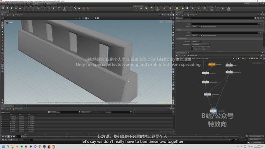Open File Explorer from the taskbar
The image size is (265, 149).
click(x=12, y=147)
